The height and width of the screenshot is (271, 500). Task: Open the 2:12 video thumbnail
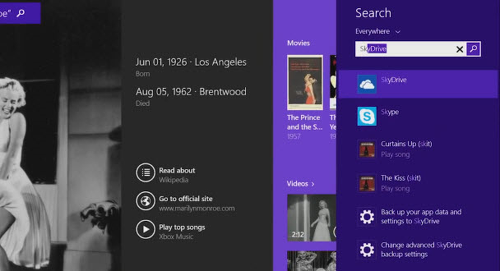coord(312,218)
